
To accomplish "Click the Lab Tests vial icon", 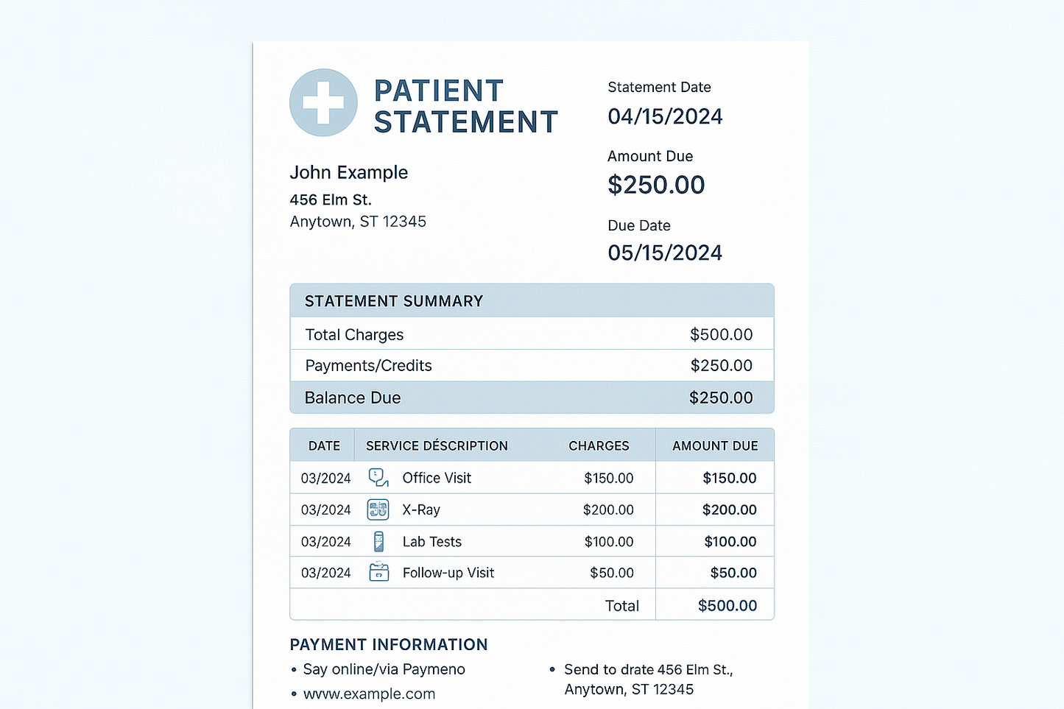I will click(378, 542).
